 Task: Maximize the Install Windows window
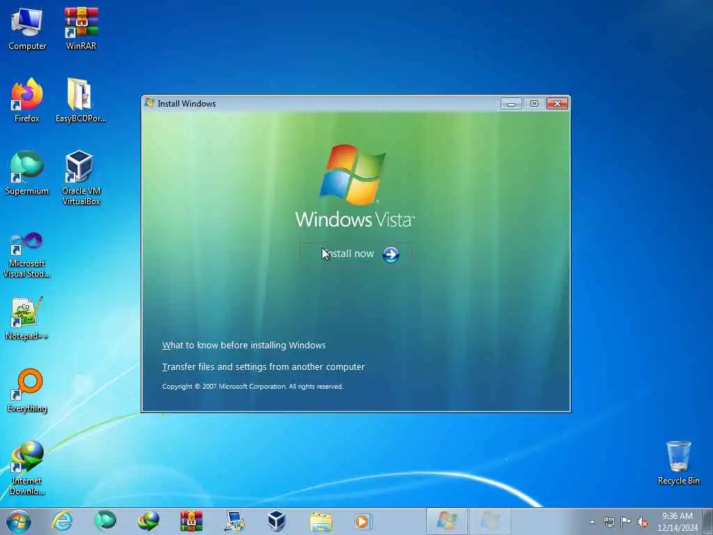[x=534, y=104]
